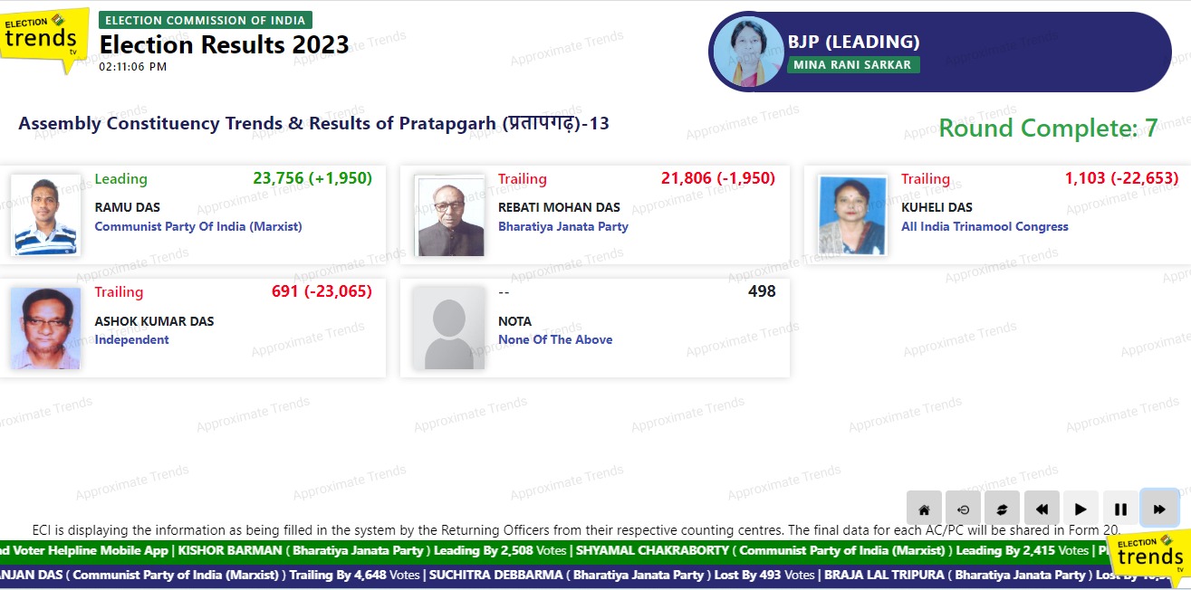This screenshot has height=590, width=1191.
Task: Click the None Of The Above label
Action: tap(555, 340)
